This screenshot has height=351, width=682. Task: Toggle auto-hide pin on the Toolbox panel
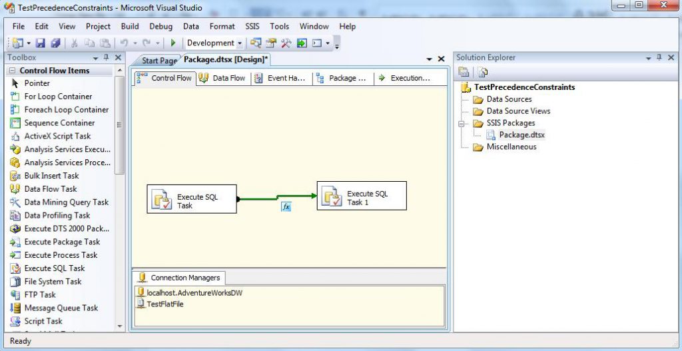[107, 58]
